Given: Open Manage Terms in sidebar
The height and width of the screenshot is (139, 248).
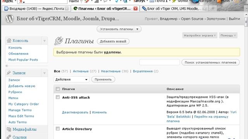Looking at the screenshot, I should (20, 110).
